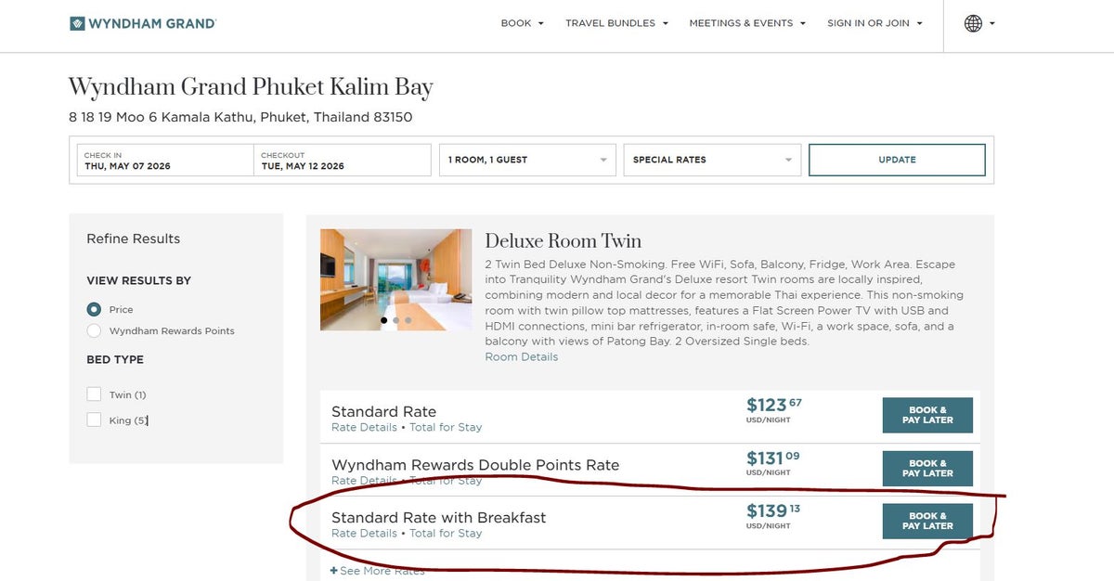The width and height of the screenshot is (1114, 581).
Task: Select the first carousel dot on room photo
Action: pos(384,320)
